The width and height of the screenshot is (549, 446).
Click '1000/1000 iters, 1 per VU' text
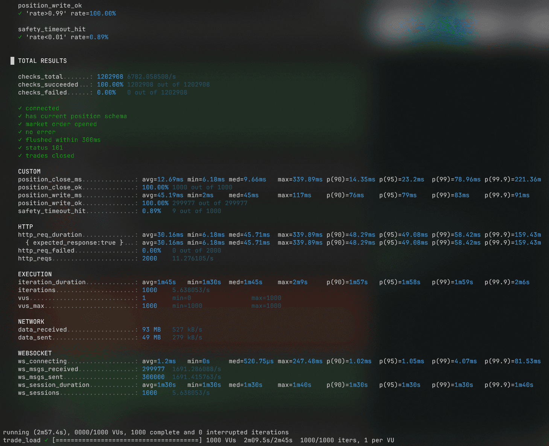coord(347,440)
